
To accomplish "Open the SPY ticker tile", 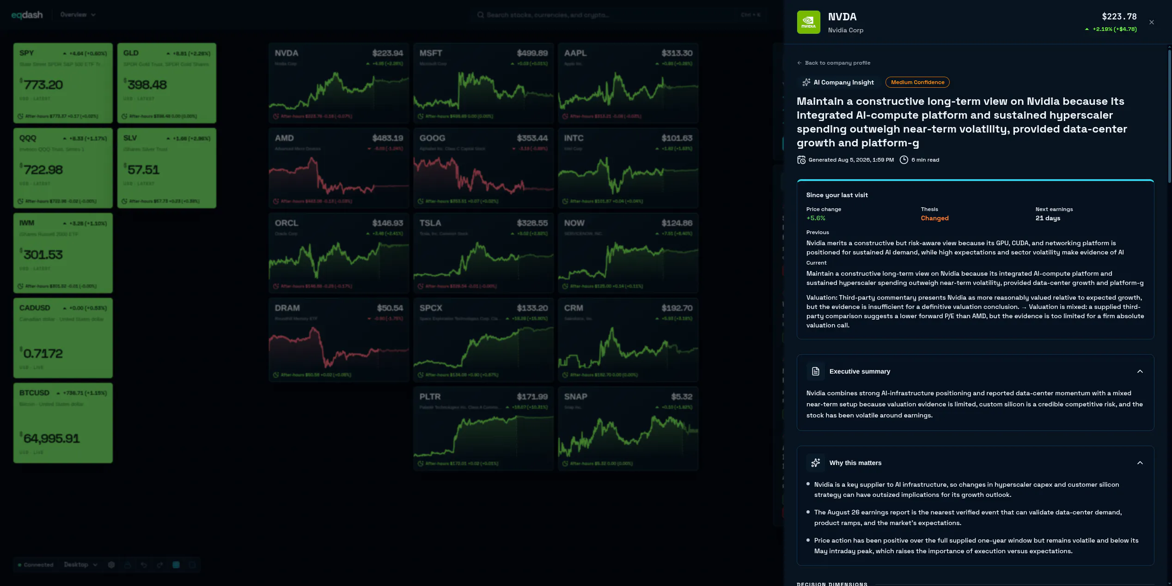I will [63, 83].
